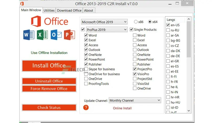
Task: Click the Langs list scroll down arrow
Action: (189, 111)
